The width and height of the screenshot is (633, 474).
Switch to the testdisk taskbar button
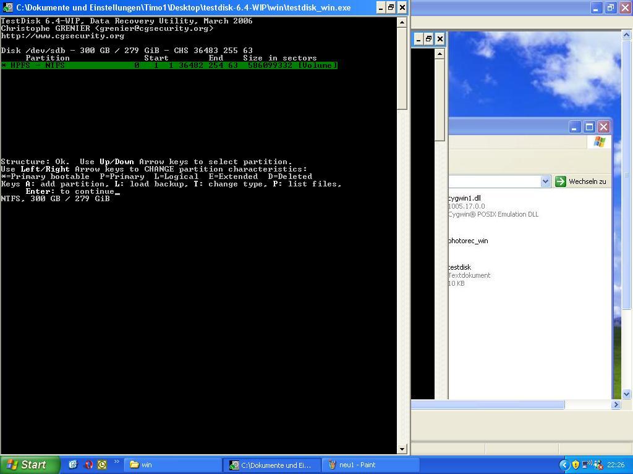pos(272,465)
